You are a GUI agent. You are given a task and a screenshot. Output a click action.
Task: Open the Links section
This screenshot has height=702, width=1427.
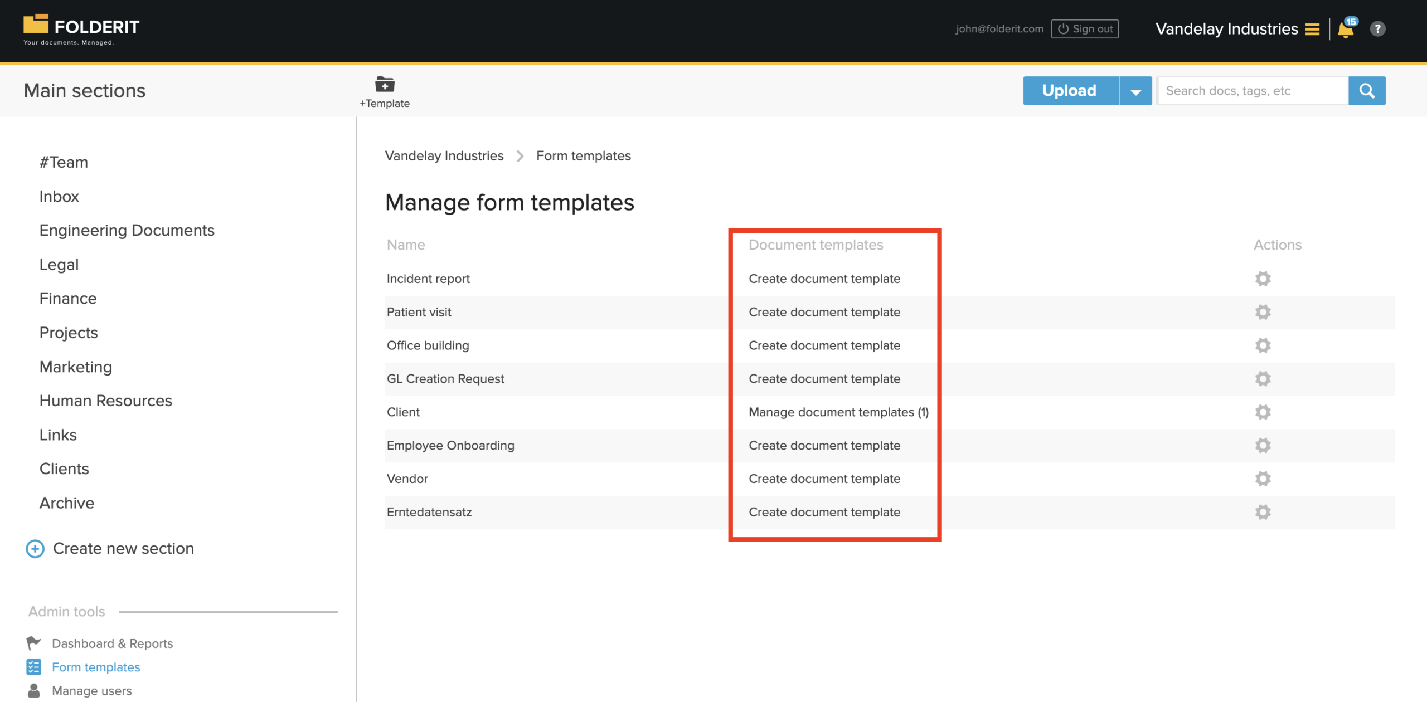tap(58, 435)
